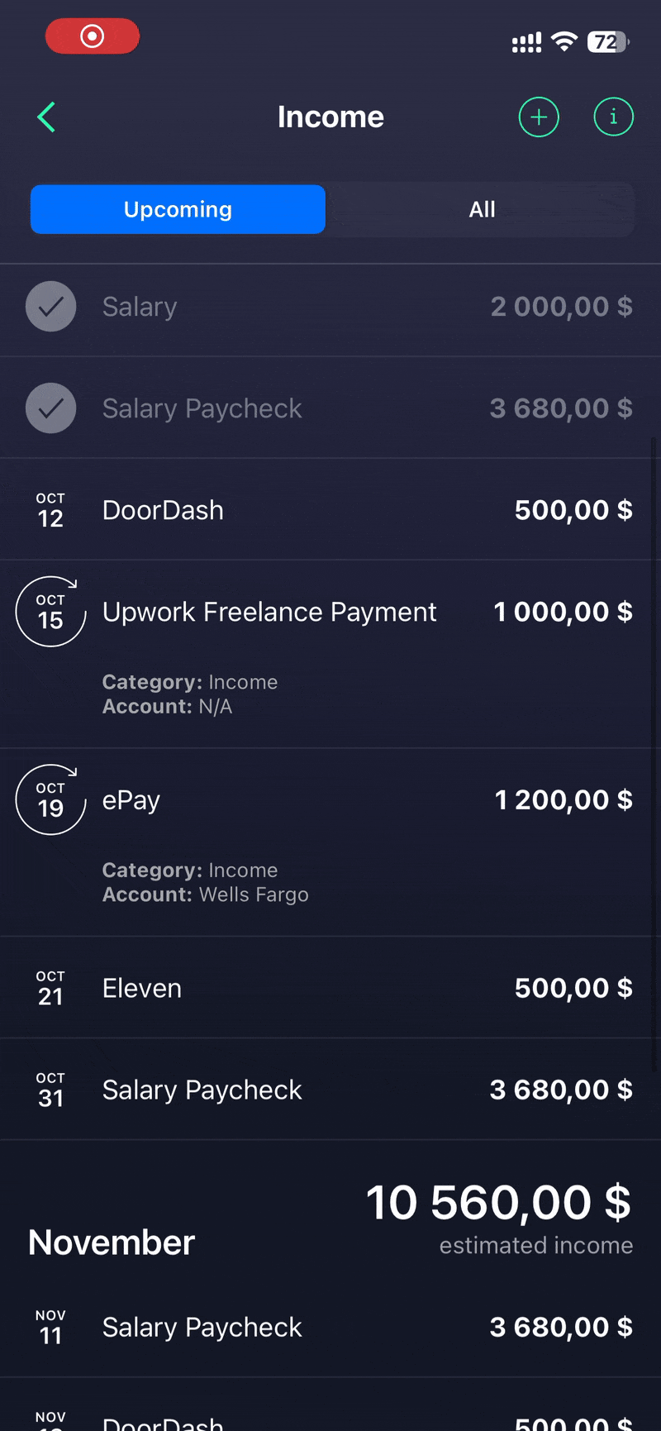Collapse the Upwork Freelance Payment details
661x1431 pixels.
point(269,613)
